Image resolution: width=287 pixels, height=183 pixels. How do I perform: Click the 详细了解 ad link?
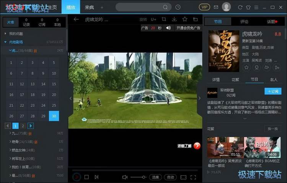click(x=184, y=146)
